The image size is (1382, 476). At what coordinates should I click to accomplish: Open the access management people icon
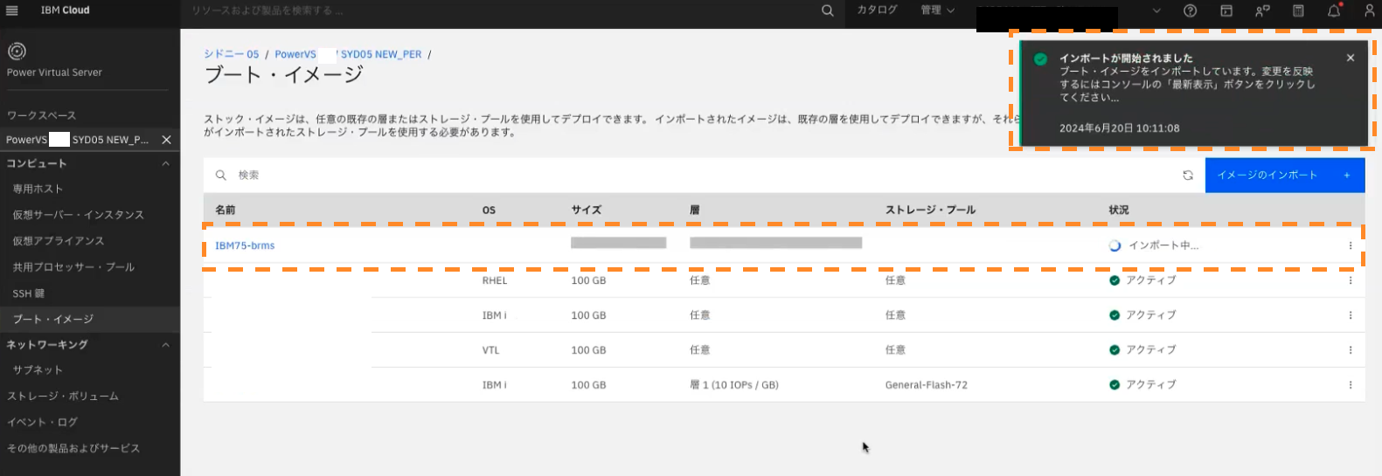click(x=1262, y=10)
